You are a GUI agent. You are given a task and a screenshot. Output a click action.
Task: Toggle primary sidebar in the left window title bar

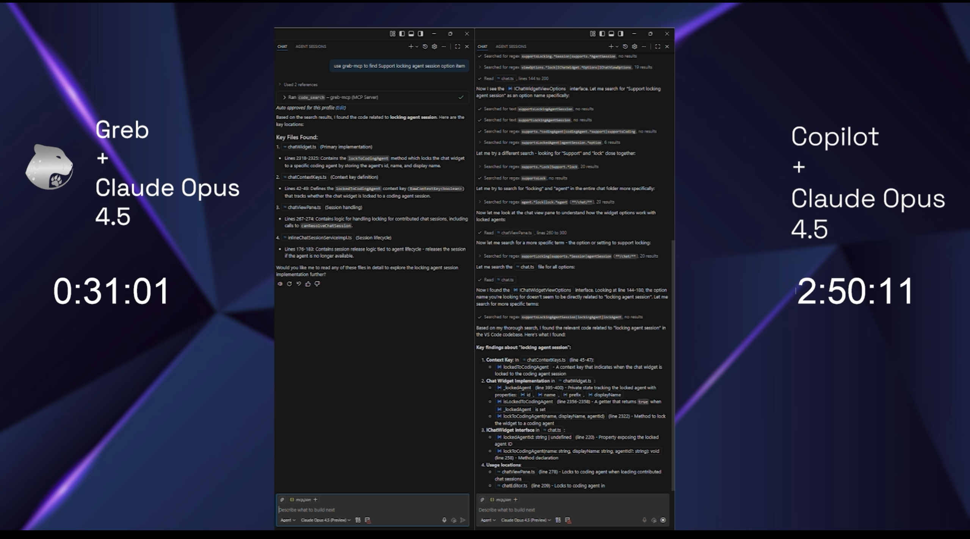click(x=402, y=34)
